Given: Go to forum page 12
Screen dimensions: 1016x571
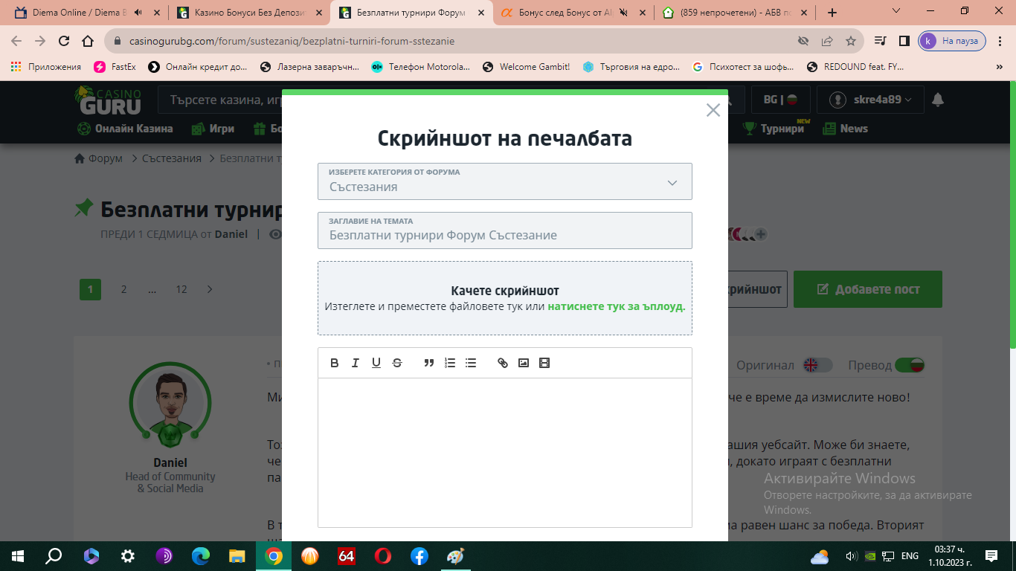Looking at the screenshot, I should point(181,288).
